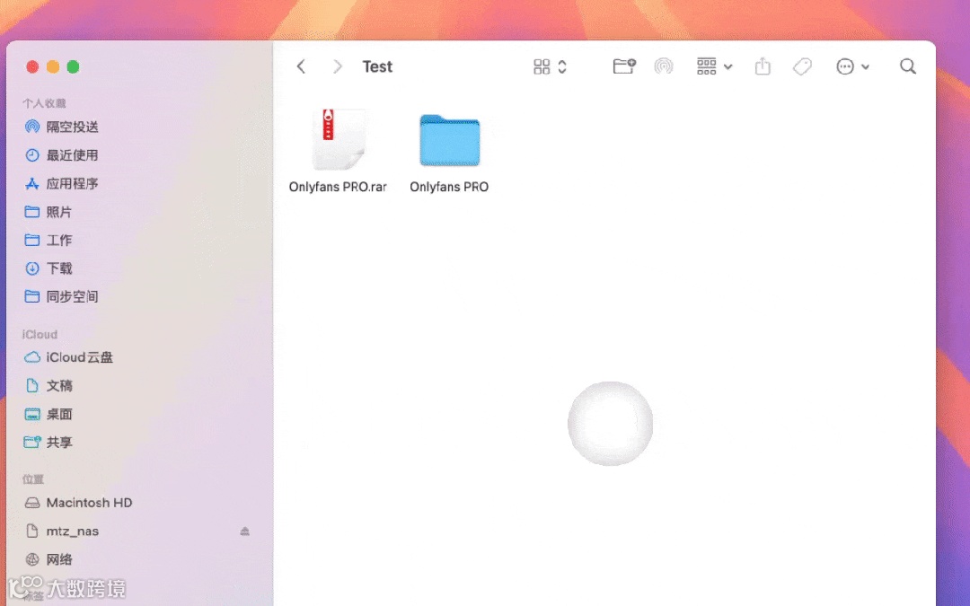Go back with the left chevron
The width and height of the screenshot is (970, 606).
[301, 66]
